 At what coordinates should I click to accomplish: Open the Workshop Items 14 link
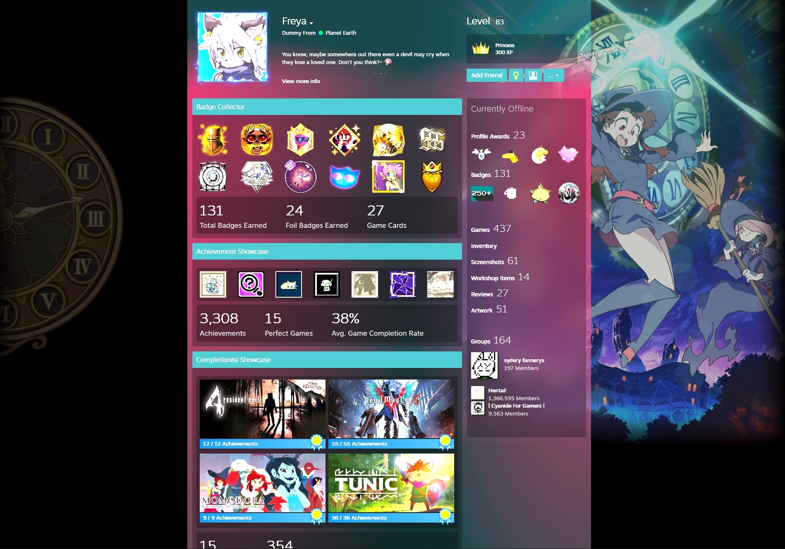pyautogui.click(x=500, y=277)
